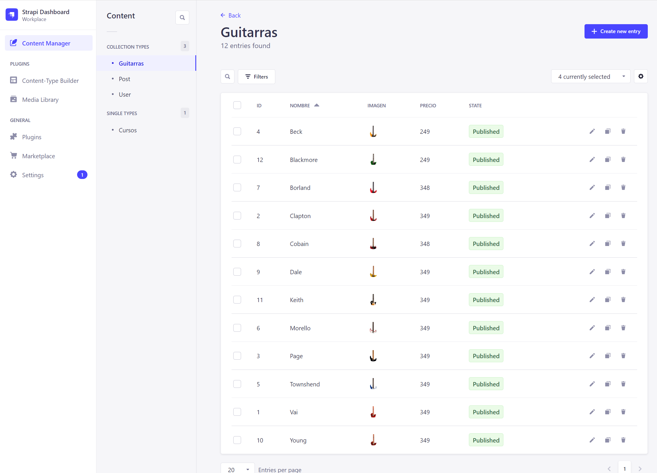657x473 pixels.
Task: Sort by the NOMBRE column arrow
Action: coord(317,105)
